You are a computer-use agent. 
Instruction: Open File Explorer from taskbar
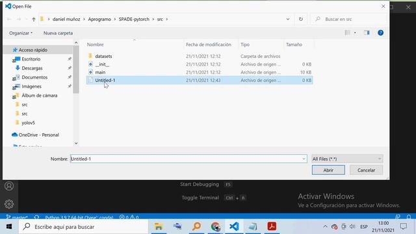(159, 227)
